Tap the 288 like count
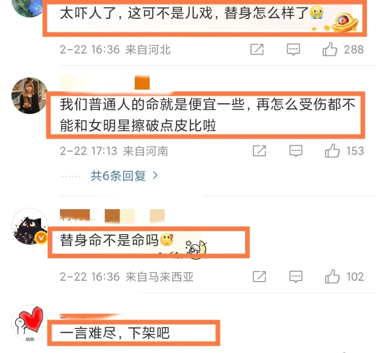 pyautogui.click(x=354, y=50)
